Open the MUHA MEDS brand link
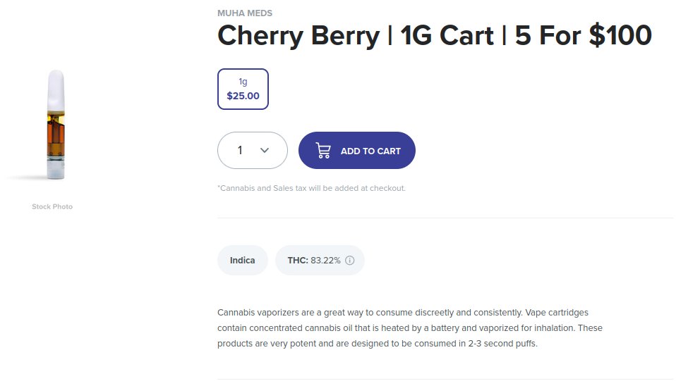 pyautogui.click(x=244, y=13)
